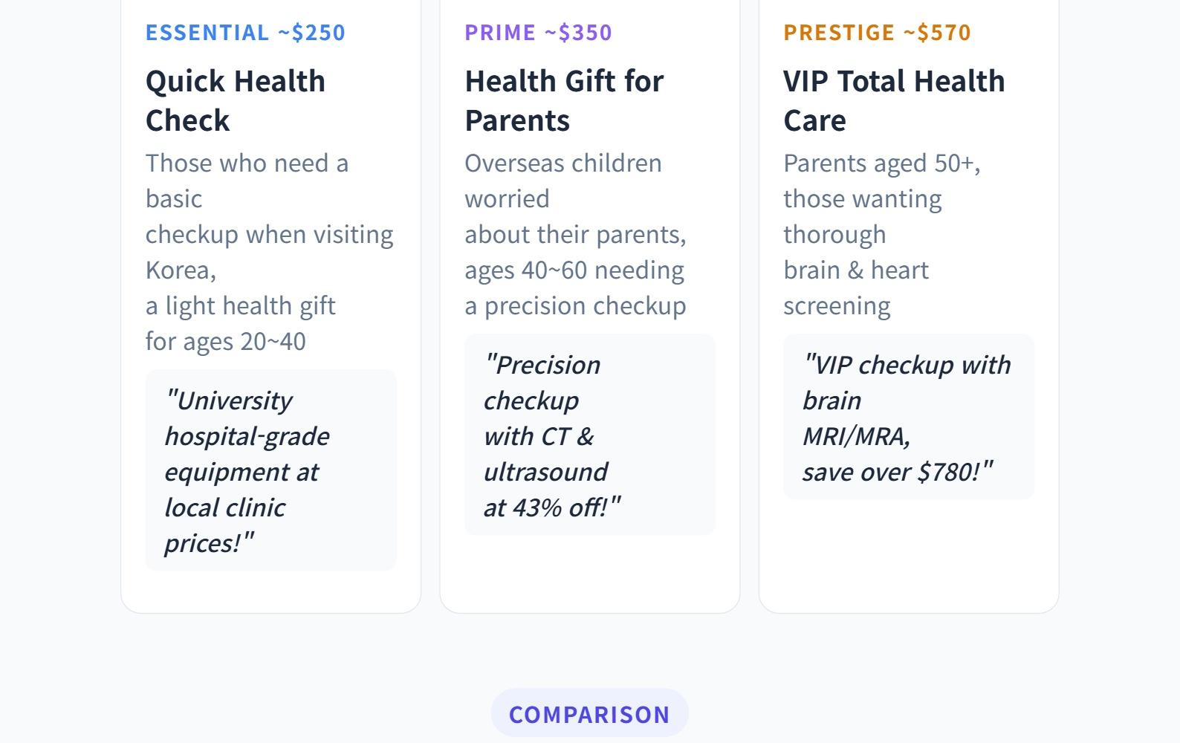Click the Precision checkup with CT quote
The image size is (1180, 743).
pyautogui.click(x=589, y=435)
